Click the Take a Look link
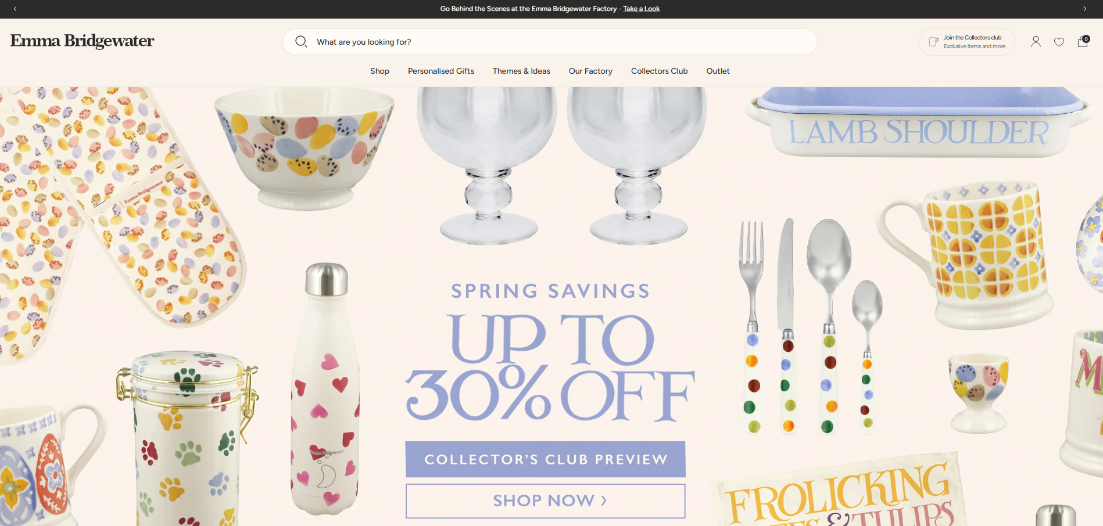 pyautogui.click(x=641, y=9)
